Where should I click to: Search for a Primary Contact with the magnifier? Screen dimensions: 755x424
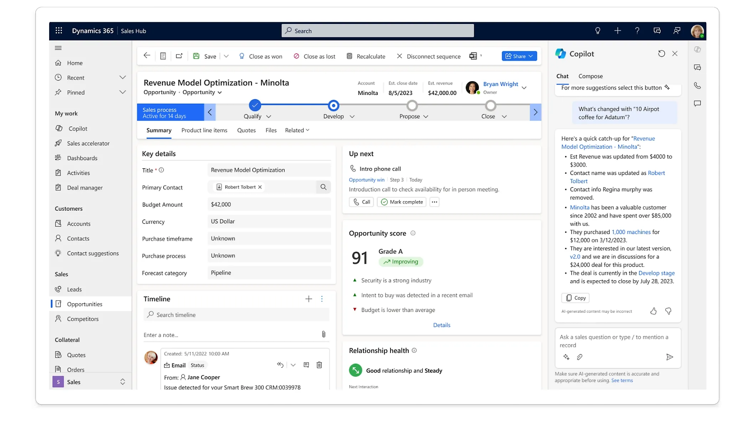click(x=323, y=187)
